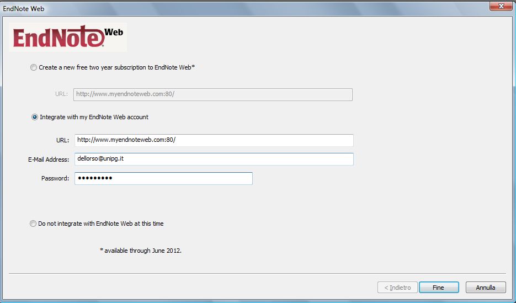This screenshot has width=516, height=303.
Task: Click the "available through June 2012" footnote
Action: click(x=141, y=250)
